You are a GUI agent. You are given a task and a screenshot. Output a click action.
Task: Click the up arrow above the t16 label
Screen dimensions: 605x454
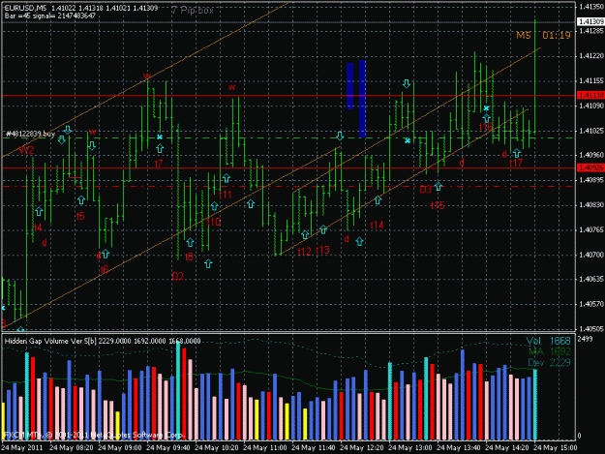[x=487, y=118]
